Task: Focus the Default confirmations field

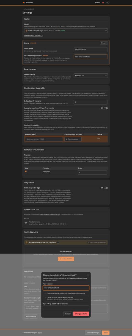Action: click(91, 102)
